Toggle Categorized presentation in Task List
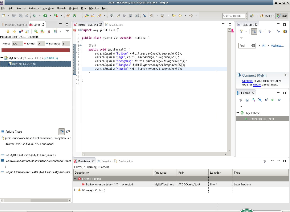Image resolution: width=290 pixels, height=212 pixels. [254, 31]
